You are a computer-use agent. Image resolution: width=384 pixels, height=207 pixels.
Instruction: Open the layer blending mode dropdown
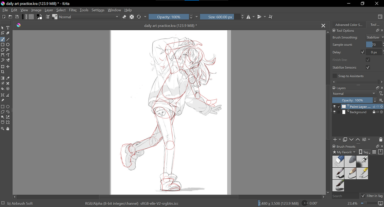354,94
